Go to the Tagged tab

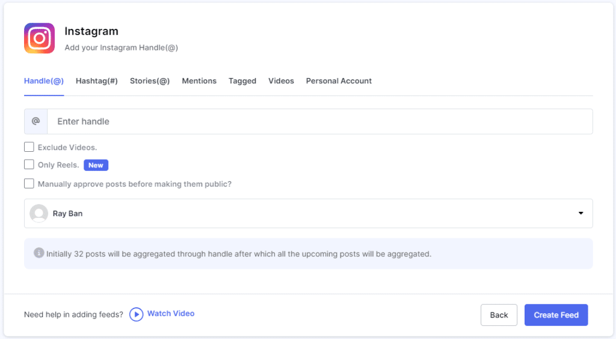242,81
